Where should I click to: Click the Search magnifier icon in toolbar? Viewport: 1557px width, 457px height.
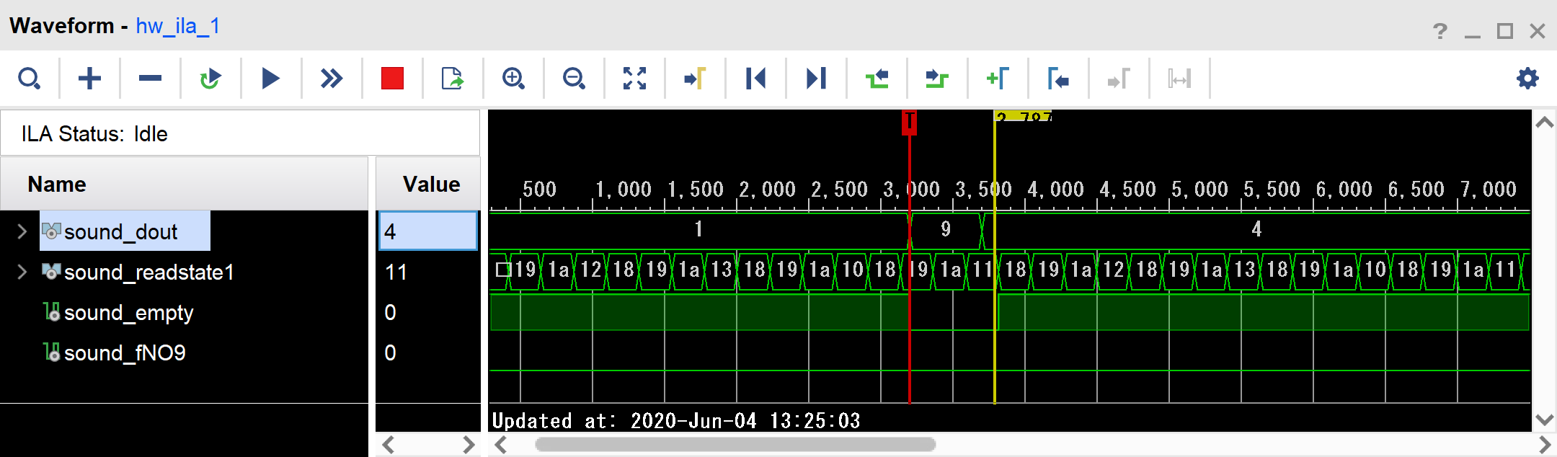click(29, 78)
